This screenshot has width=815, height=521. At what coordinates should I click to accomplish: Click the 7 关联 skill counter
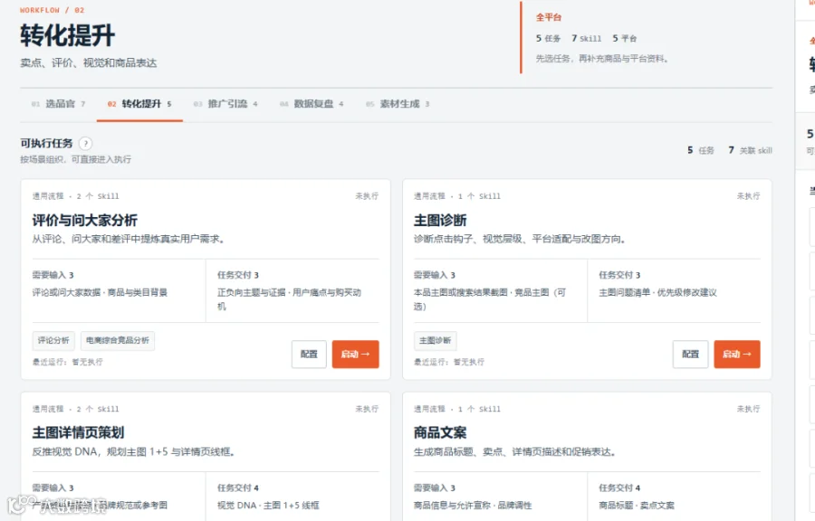coord(750,150)
